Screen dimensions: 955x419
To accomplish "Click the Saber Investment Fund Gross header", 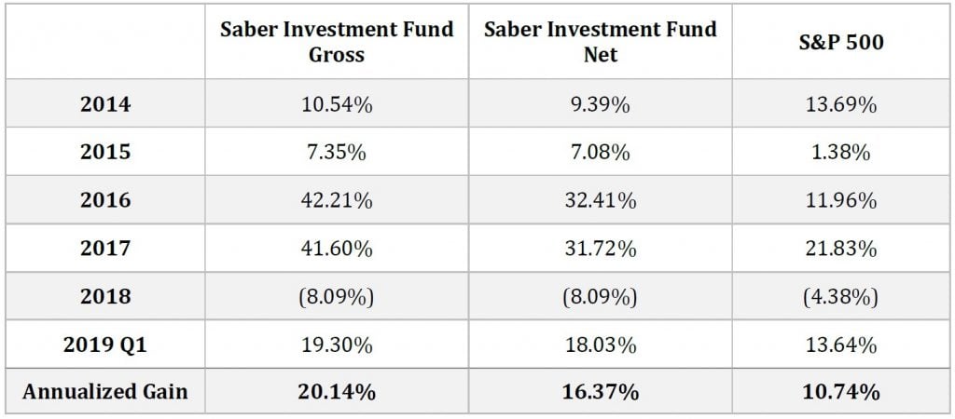I will pos(337,42).
